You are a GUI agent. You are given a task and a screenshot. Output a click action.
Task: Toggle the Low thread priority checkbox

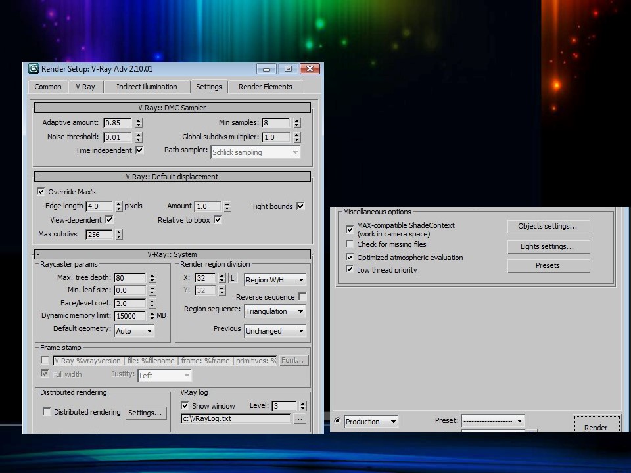350,269
